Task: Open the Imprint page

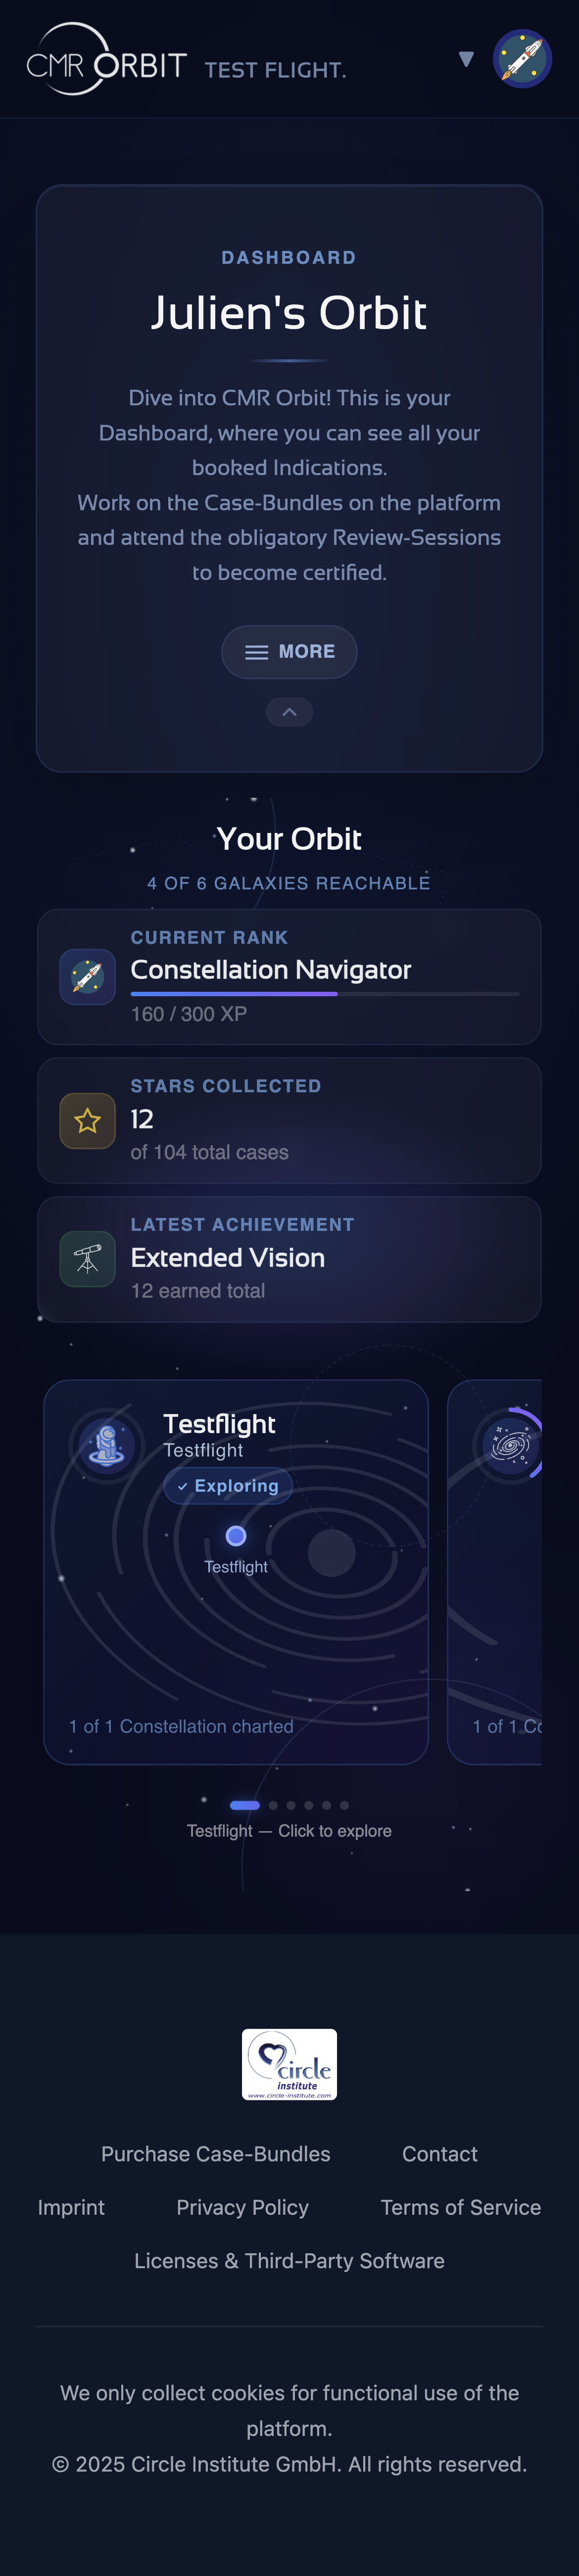Action: pos(70,2207)
